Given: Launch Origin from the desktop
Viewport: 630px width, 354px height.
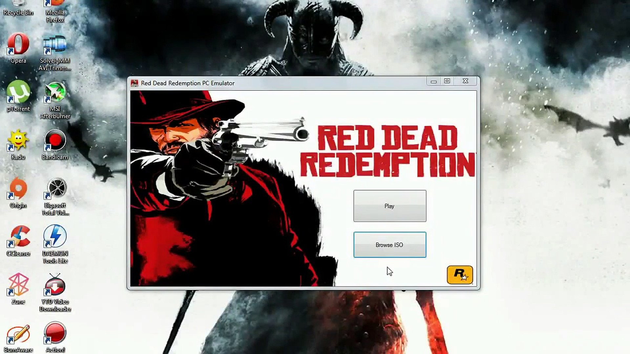Looking at the screenshot, I should click(18, 189).
